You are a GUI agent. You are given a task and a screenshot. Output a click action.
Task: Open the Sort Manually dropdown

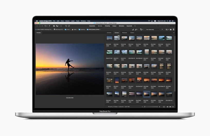pos(153,30)
